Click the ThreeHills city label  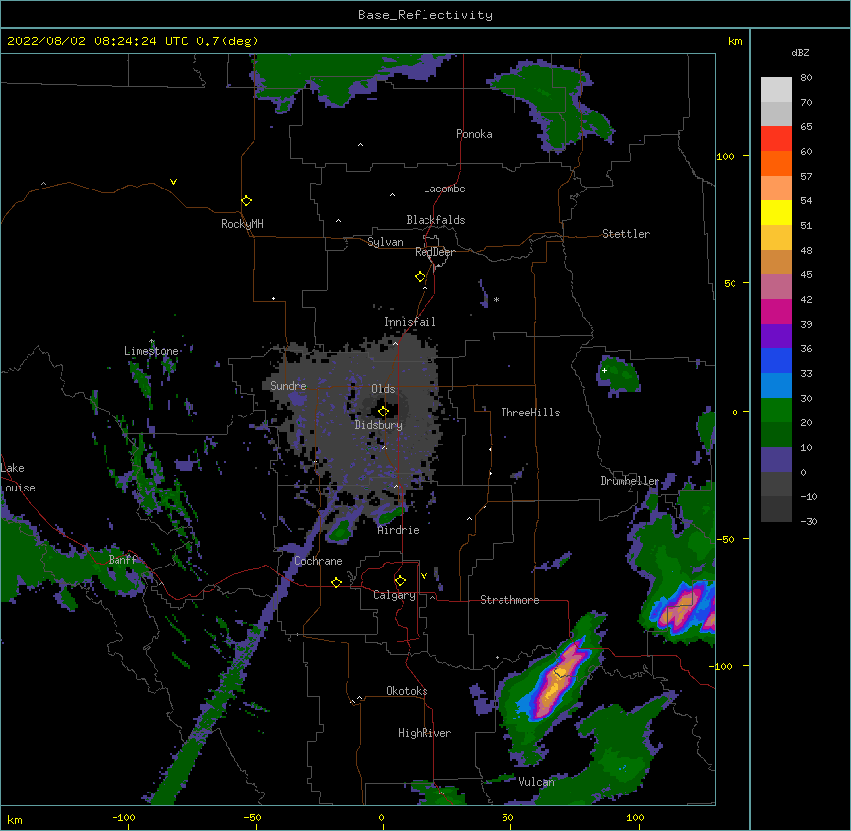(530, 413)
